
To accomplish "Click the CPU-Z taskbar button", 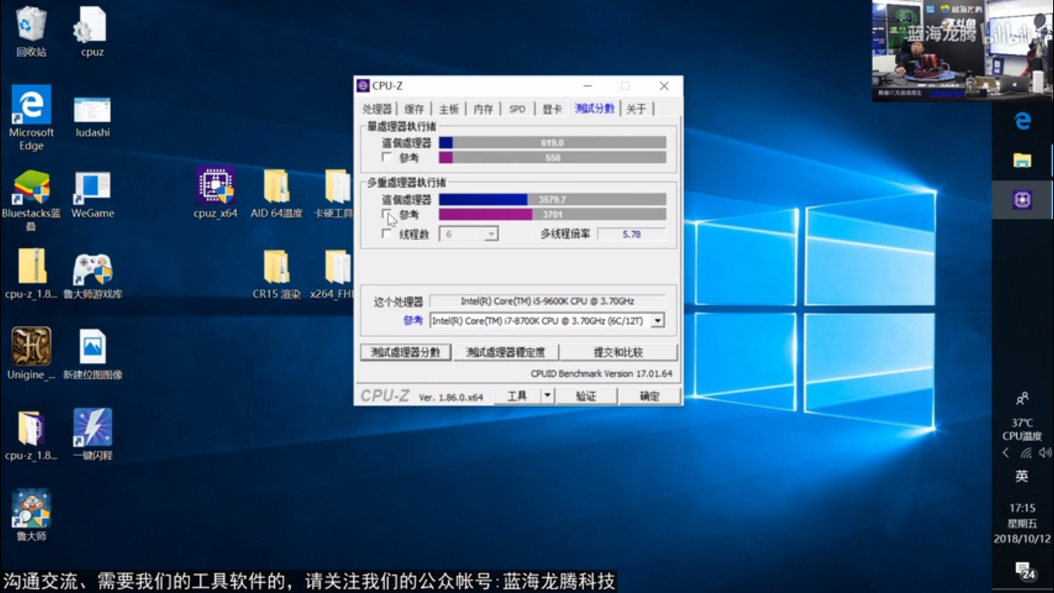I will point(1023,200).
